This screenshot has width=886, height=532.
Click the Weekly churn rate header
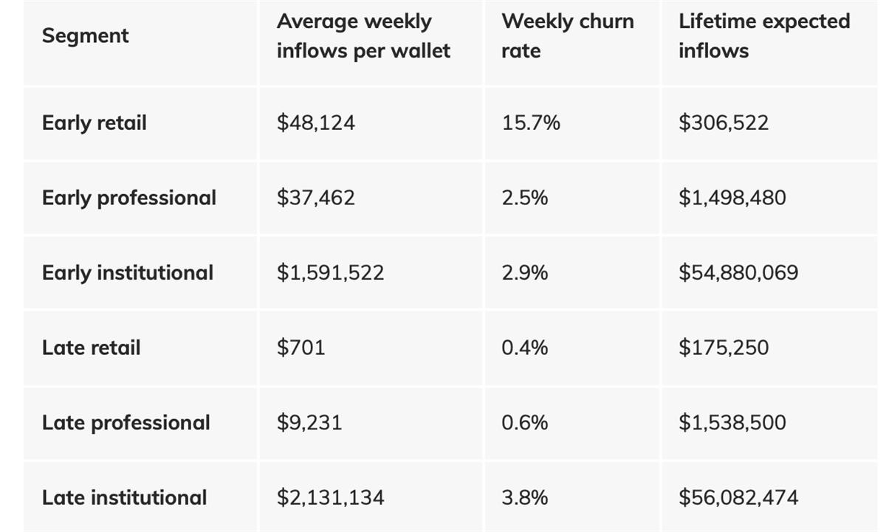coord(567,36)
